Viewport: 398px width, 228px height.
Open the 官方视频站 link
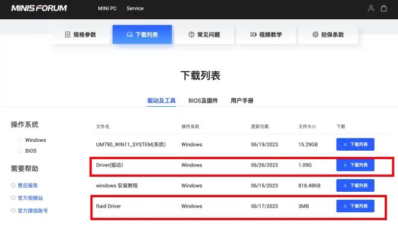(x=31, y=198)
